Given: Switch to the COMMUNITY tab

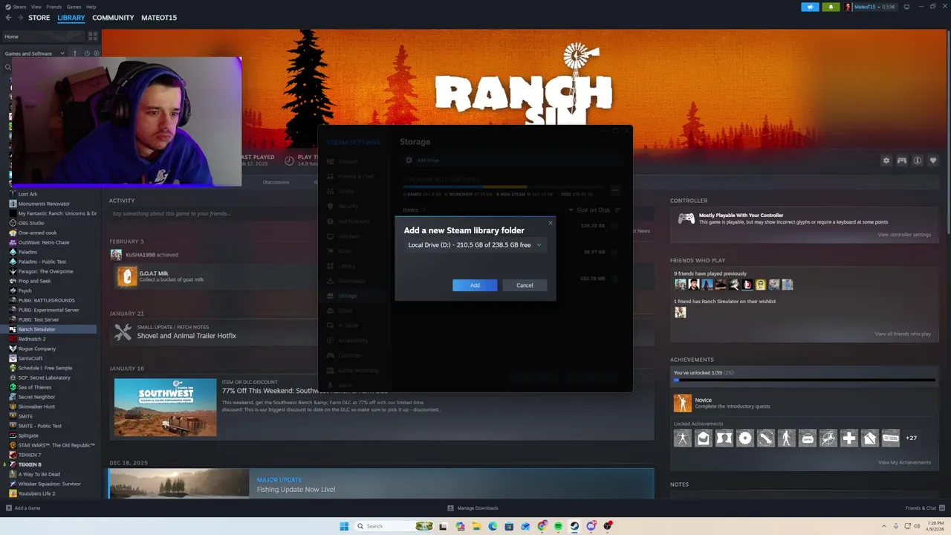Looking at the screenshot, I should 113,18.
